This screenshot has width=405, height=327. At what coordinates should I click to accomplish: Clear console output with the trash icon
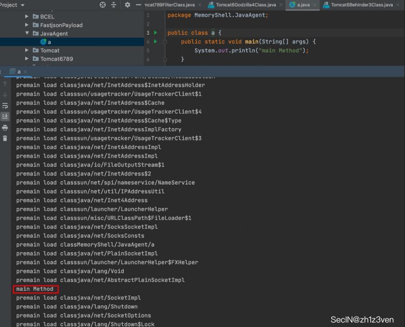(x=5, y=138)
